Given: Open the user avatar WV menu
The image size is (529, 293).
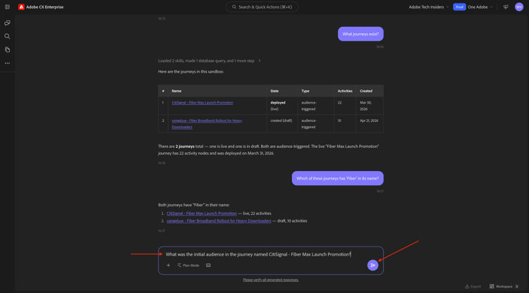Looking at the screenshot, I should coord(519,7).
